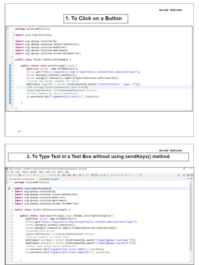This screenshot has width=199, height=265.
Task: Open the terminal icon in Eclipse toolbar
Action: tap(20, 175)
